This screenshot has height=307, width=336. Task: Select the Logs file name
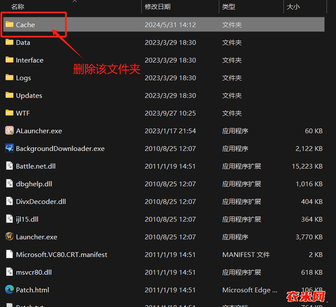point(23,78)
